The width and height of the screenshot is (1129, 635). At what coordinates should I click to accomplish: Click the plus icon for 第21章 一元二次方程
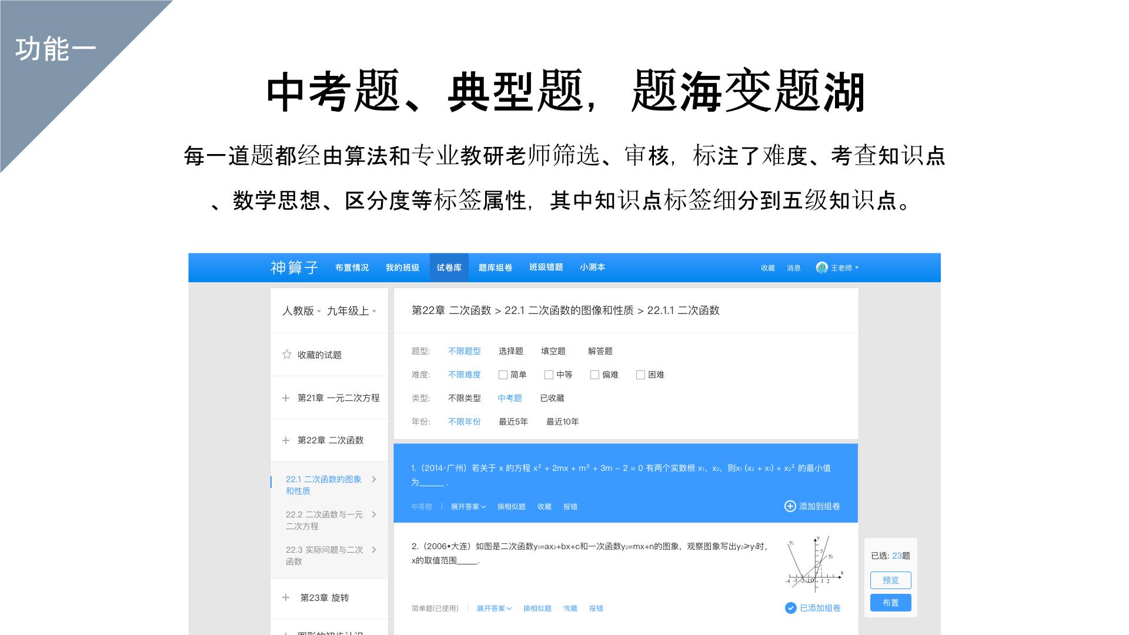coord(286,398)
